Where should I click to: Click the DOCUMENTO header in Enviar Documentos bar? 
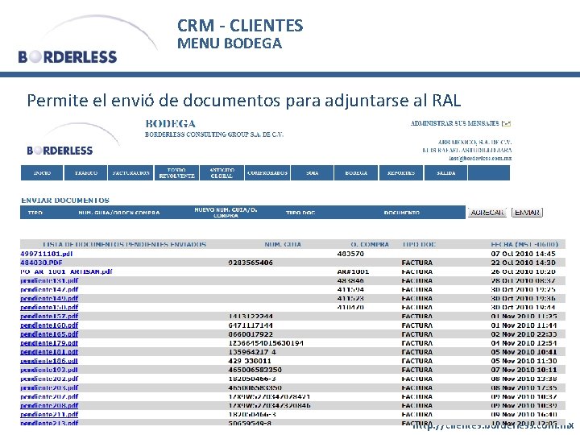[x=402, y=213]
